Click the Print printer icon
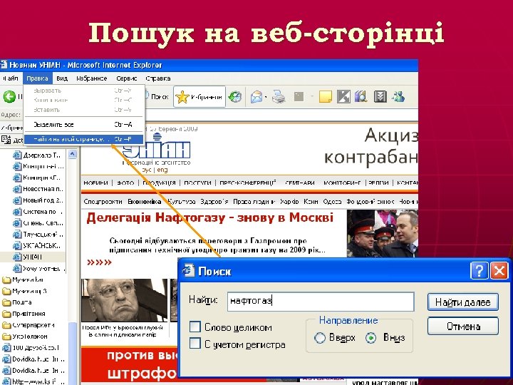The height and width of the screenshot is (385, 513). coord(279,97)
